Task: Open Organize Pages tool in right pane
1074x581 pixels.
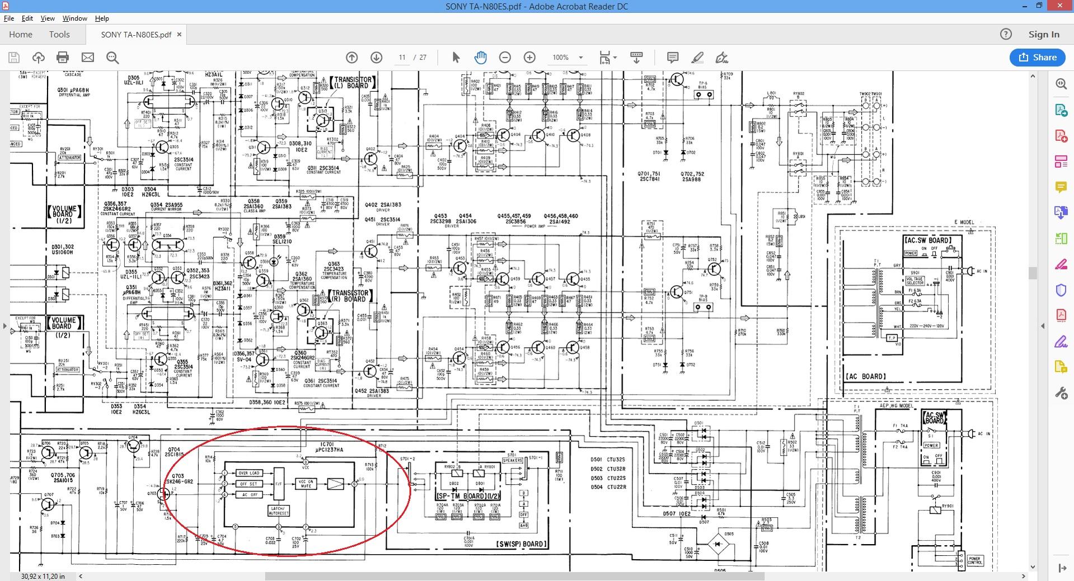Action: click(x=1061, y=238)
